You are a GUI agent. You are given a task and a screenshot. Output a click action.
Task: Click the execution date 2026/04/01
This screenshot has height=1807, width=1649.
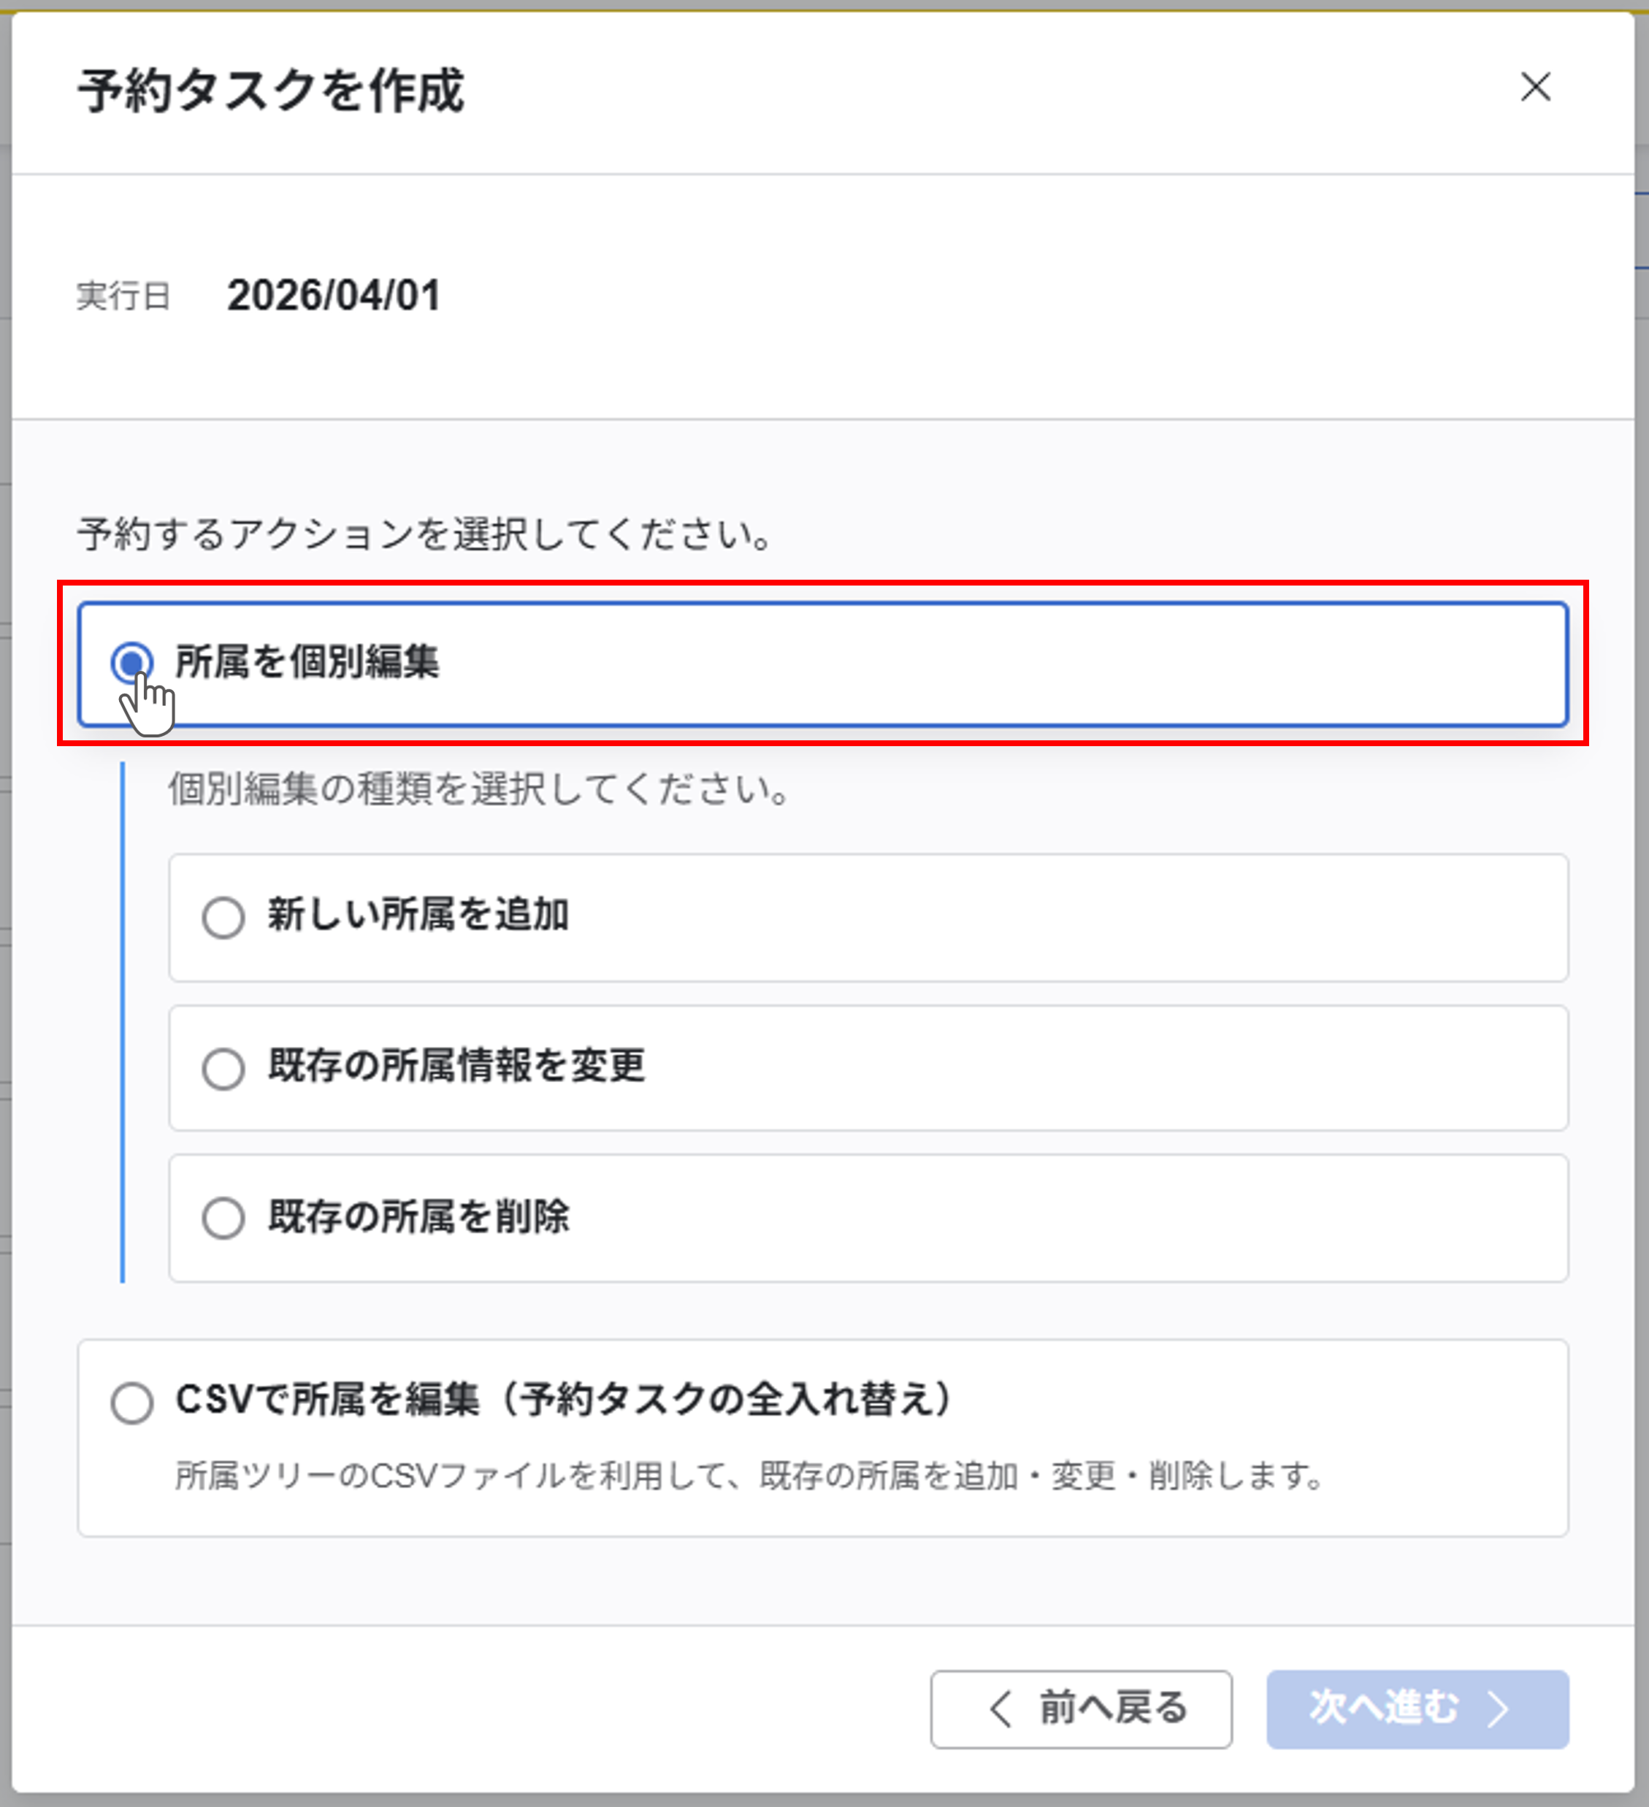(334, 296)
